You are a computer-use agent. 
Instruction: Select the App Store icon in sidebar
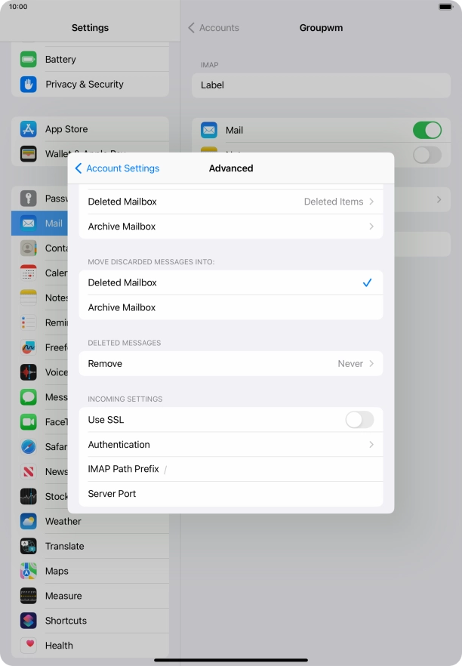coord(29,129)
